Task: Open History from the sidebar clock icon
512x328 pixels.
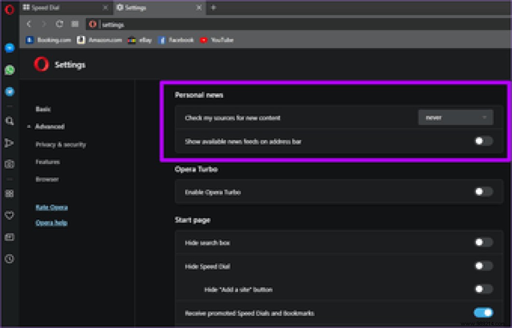Action: click(9, 259)
